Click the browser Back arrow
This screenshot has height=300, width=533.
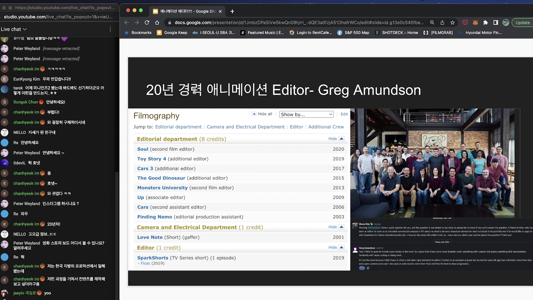127,22
